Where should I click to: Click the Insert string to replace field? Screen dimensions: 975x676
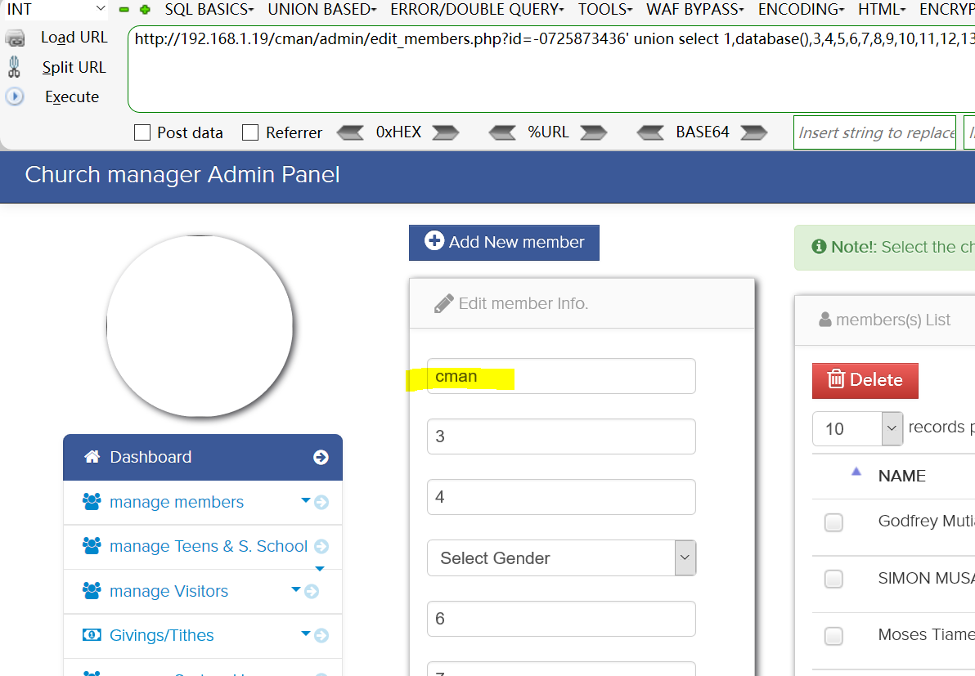coord(875,132)
